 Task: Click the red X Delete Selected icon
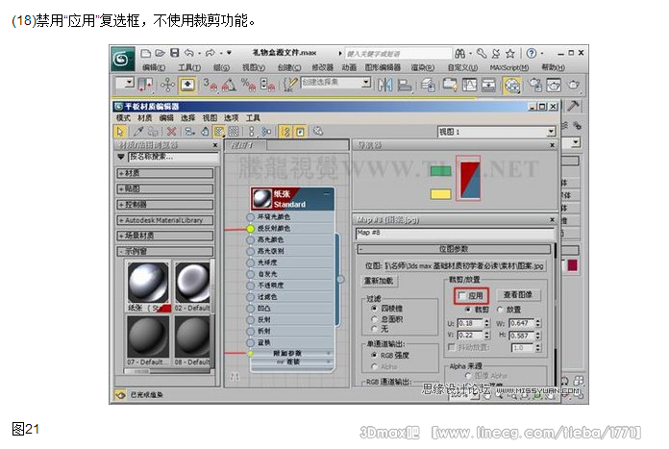pos(171,132)
